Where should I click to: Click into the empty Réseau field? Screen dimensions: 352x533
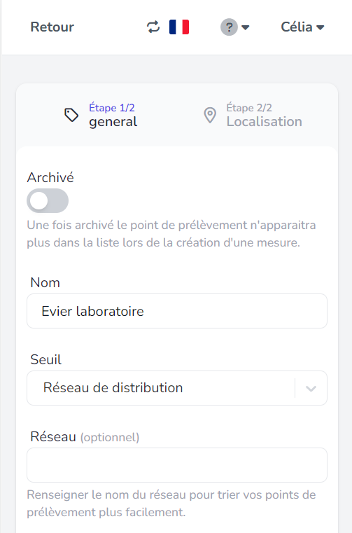point(177,464)
